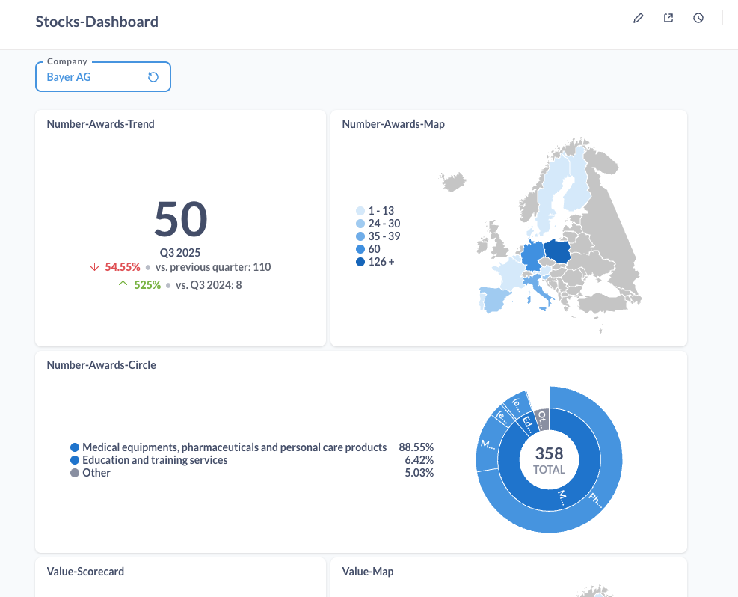Click the "358 TOTAL" donut center

point(549,460)
